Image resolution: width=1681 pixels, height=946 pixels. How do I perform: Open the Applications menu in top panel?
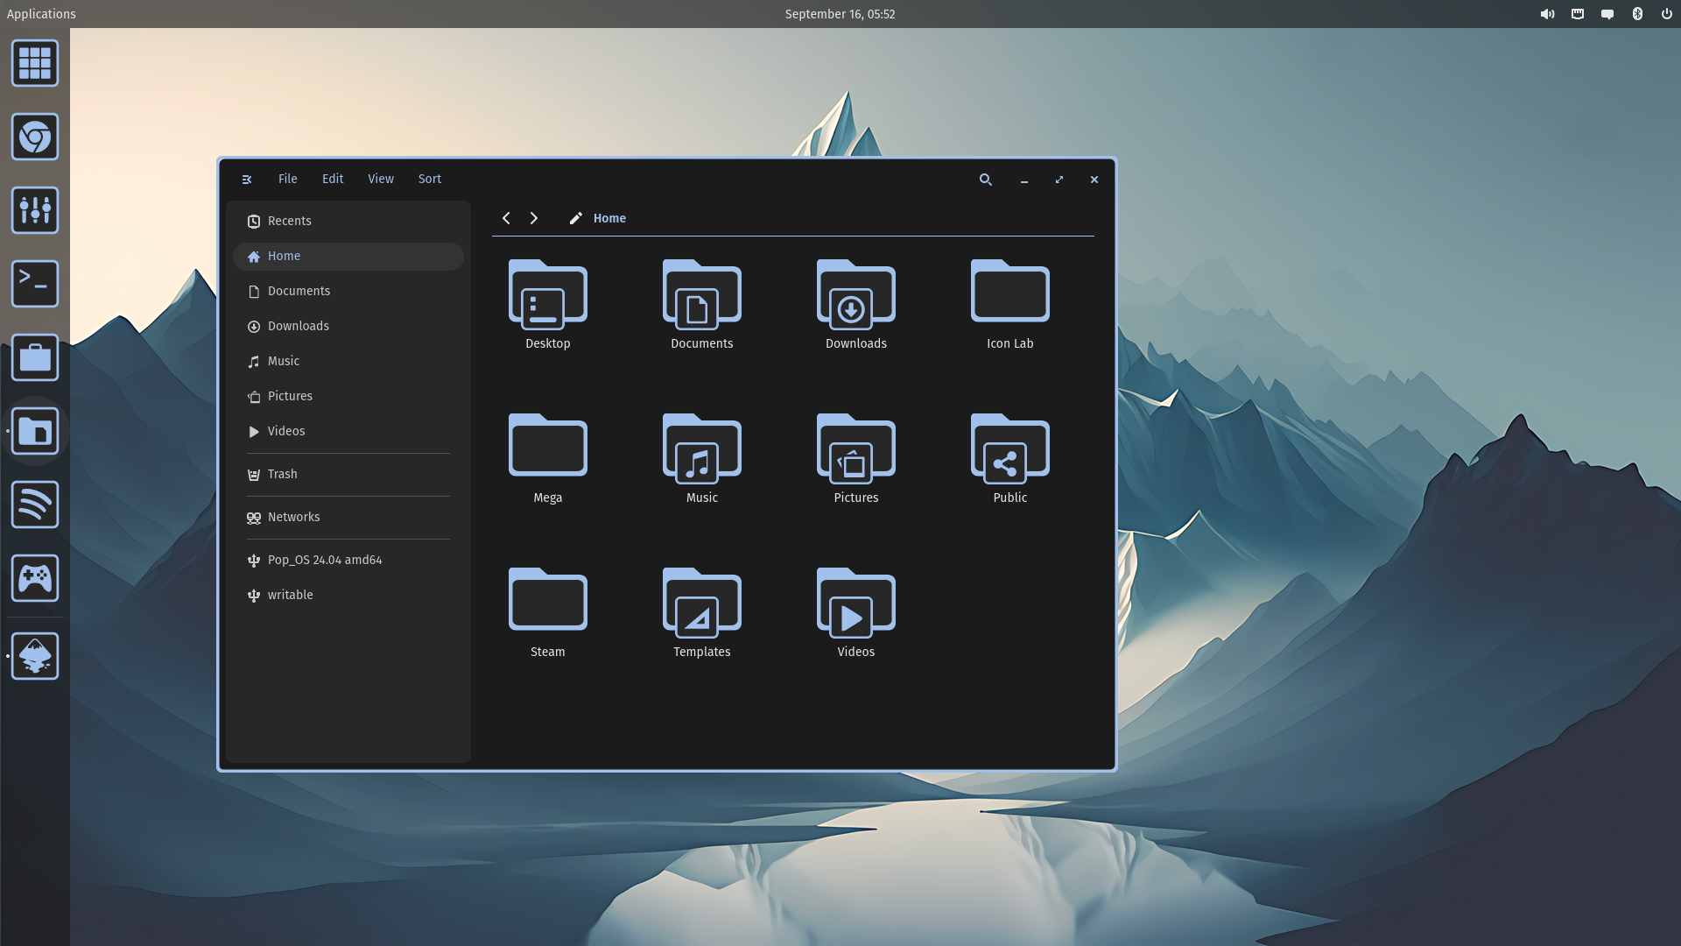[41, 14]
